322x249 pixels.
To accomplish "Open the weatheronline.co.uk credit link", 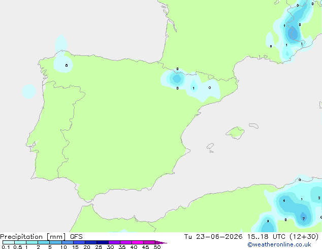I will 279,245.
